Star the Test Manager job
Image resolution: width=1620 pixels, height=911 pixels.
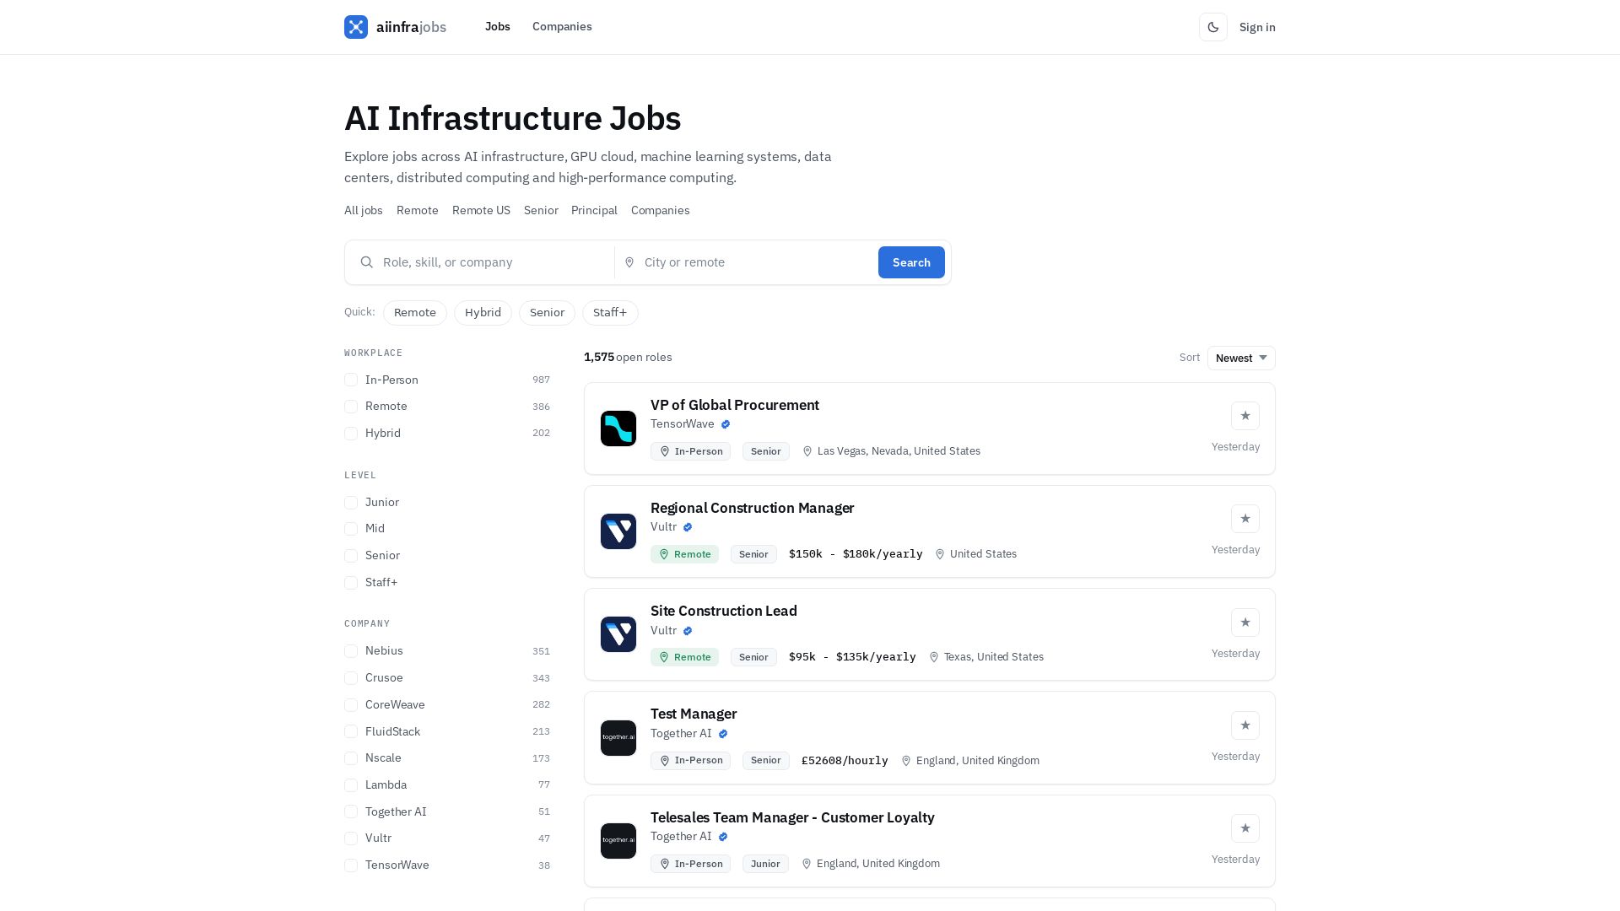(1245, 725)
